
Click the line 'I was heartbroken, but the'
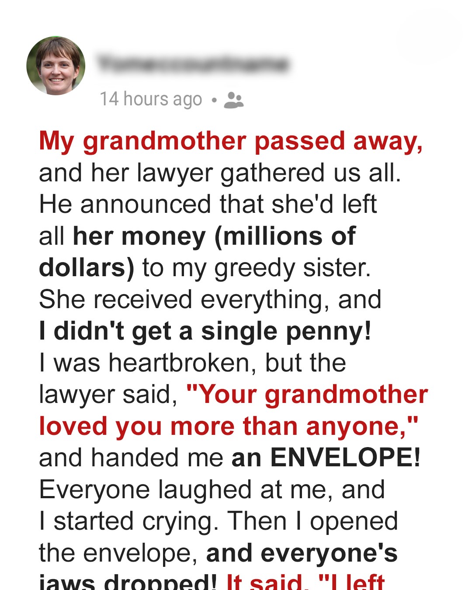click(192, 363)
